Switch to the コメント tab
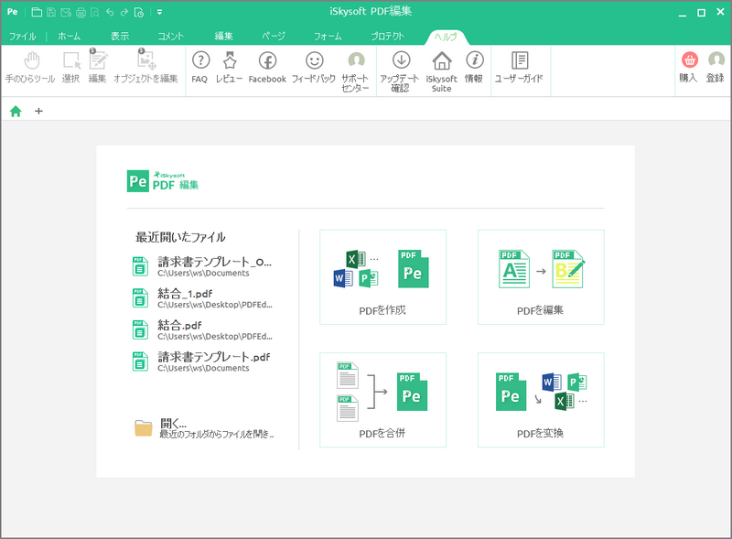This screenshot has height=539, width=732. click(170, 36)
